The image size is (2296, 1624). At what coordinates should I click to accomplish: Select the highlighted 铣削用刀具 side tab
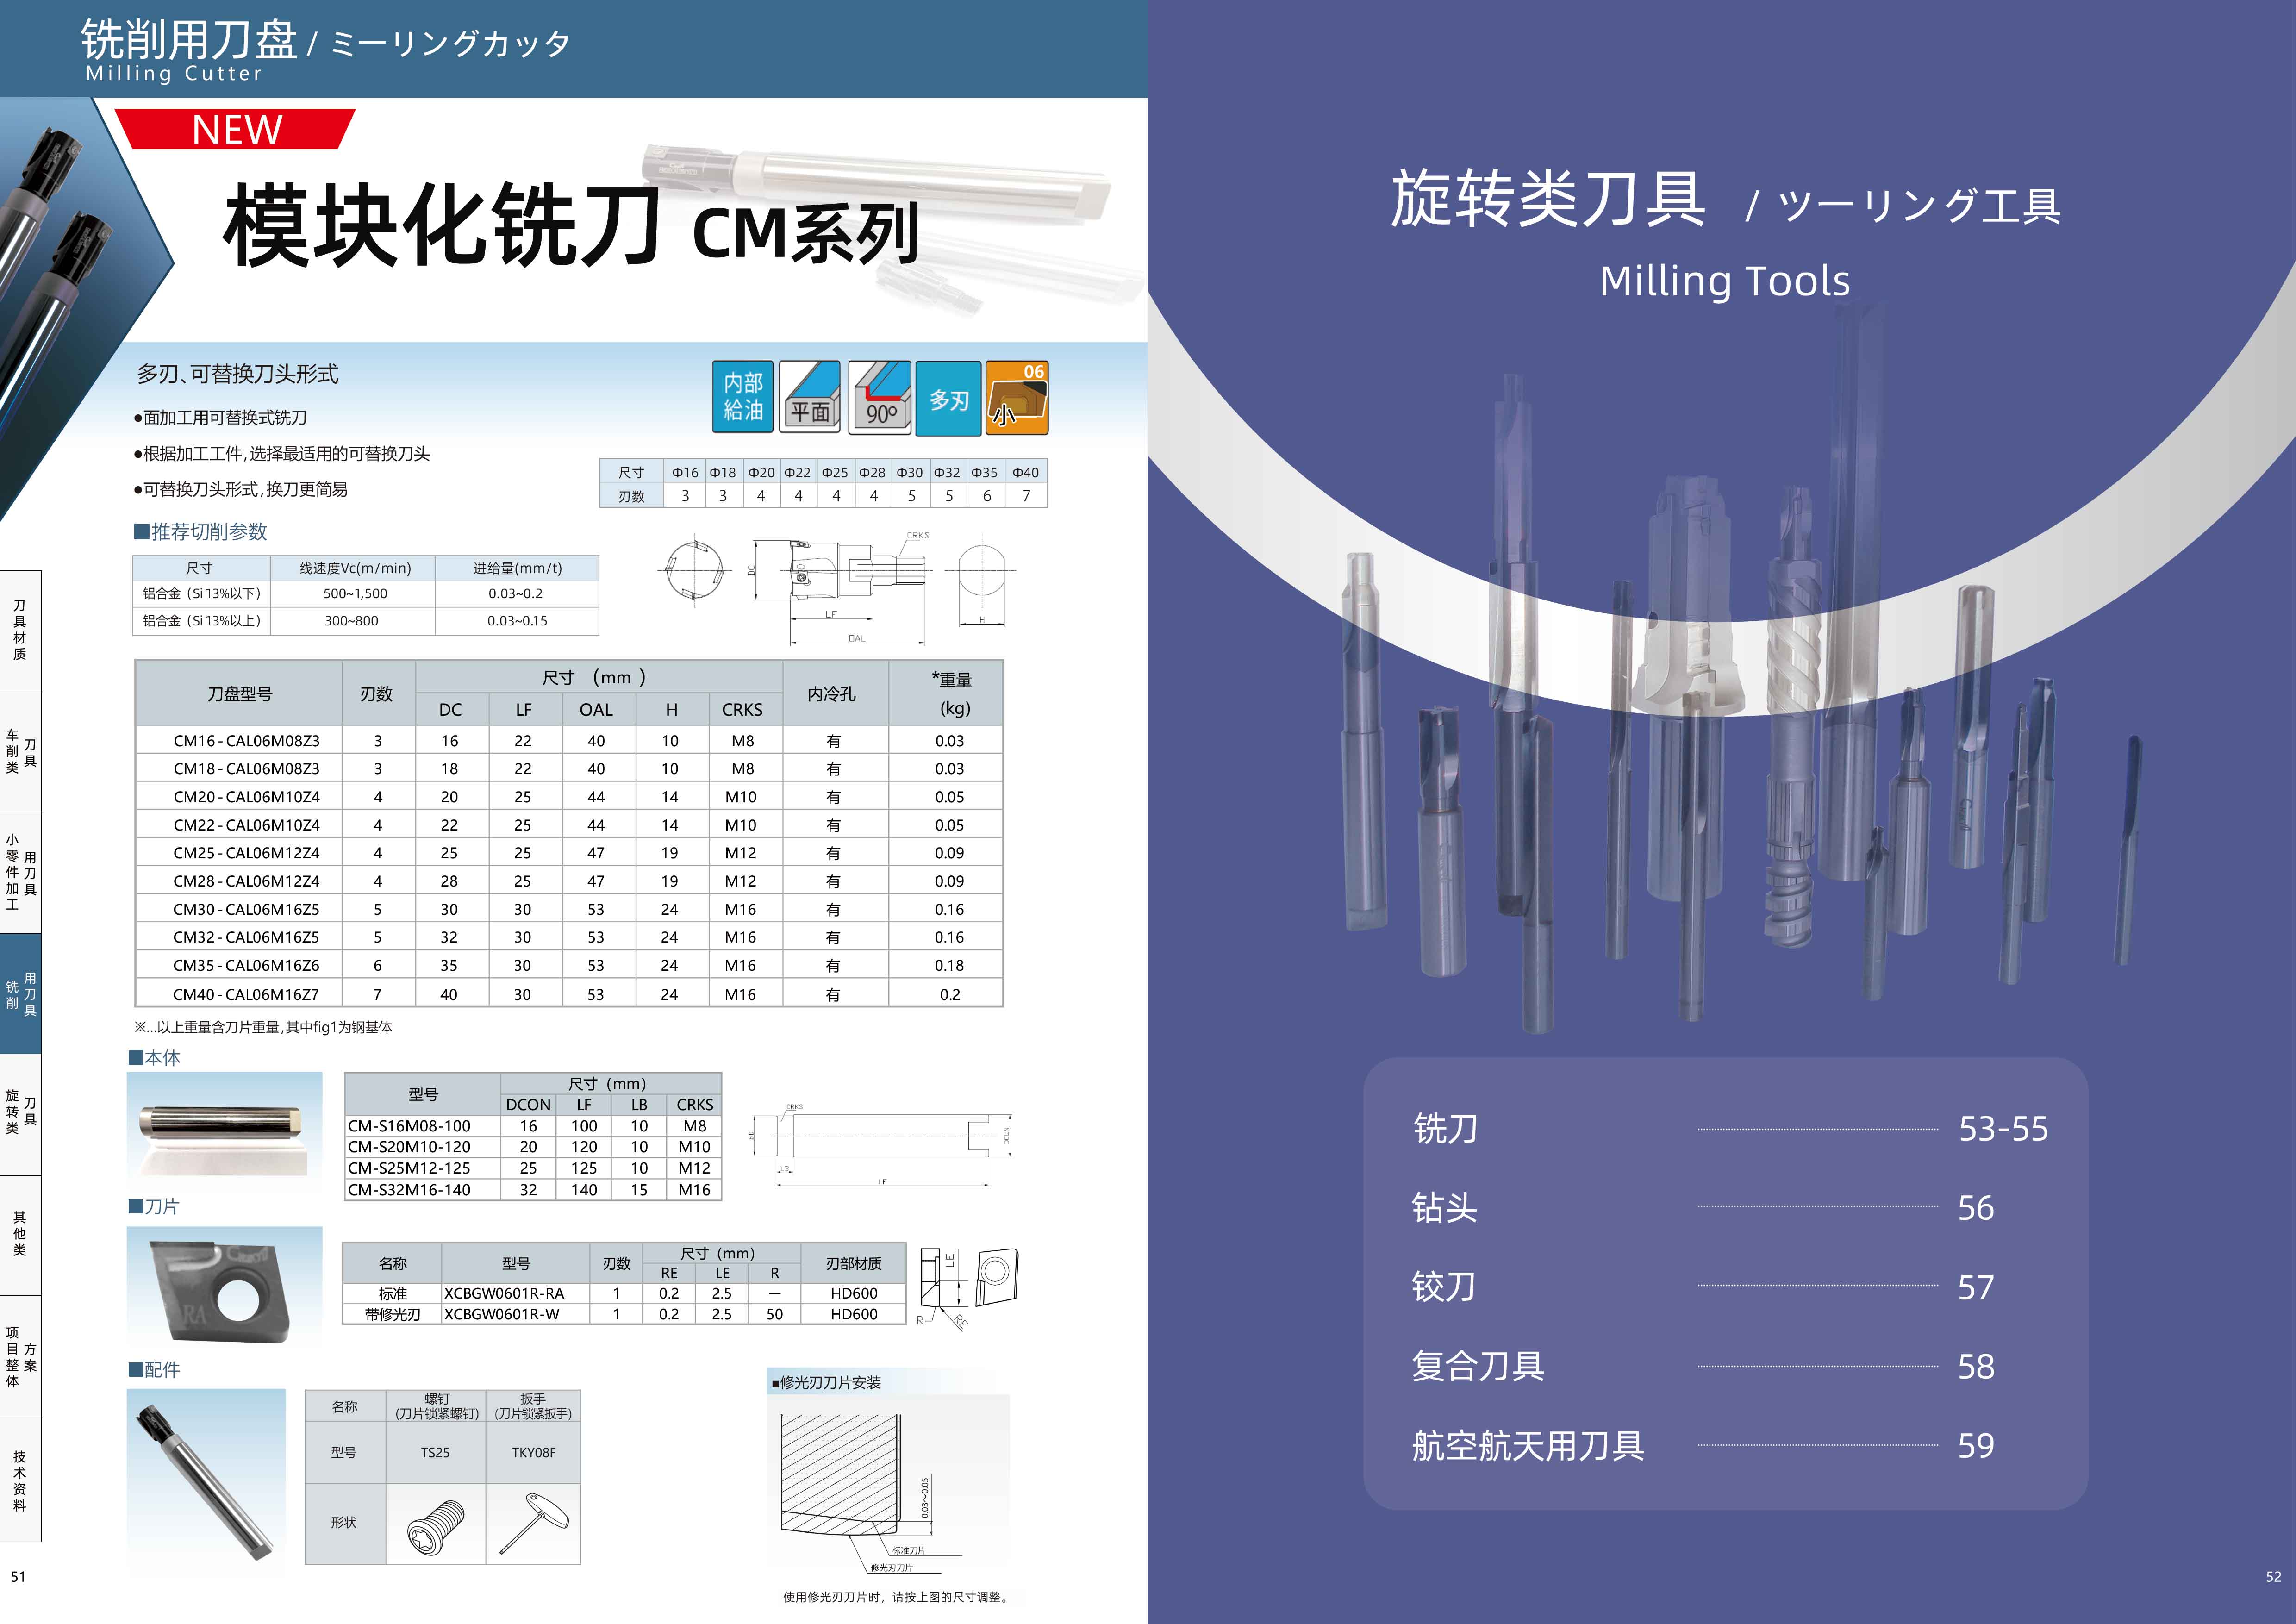click(x=20, y=994)
